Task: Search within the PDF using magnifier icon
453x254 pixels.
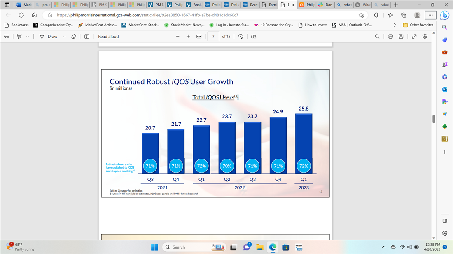Action: coord(377,36)
